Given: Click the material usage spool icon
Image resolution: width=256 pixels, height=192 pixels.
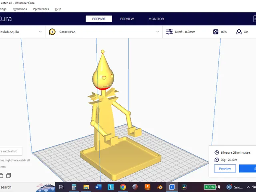Looking at the screenshot, I should [x=217, y=160].
